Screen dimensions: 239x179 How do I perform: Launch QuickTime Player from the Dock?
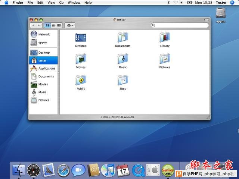pyautogui.click(x=138, y=170)
